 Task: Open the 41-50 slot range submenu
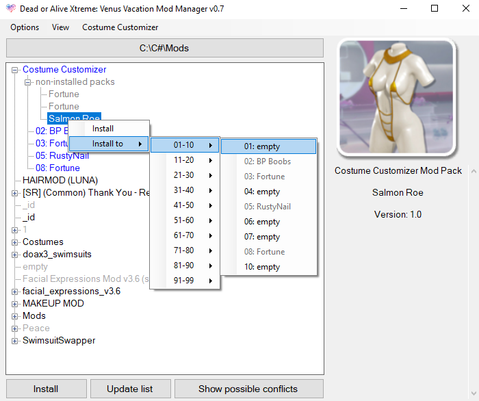[x=185, y=205]
